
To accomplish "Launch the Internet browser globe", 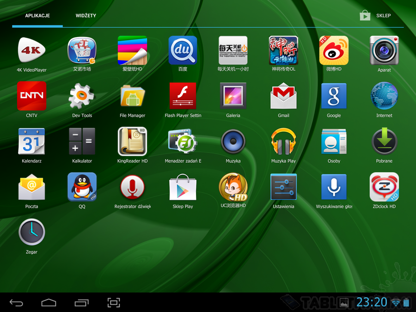I will pyautogui.click(x=384, y=96).
